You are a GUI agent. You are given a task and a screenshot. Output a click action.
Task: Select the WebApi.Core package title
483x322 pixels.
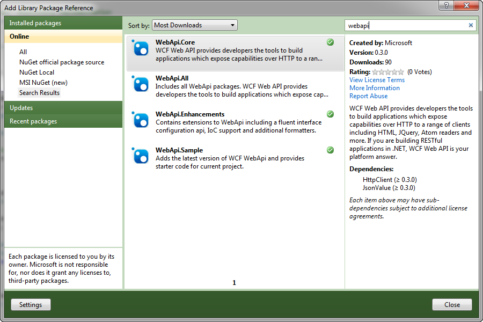pos(175,42)
